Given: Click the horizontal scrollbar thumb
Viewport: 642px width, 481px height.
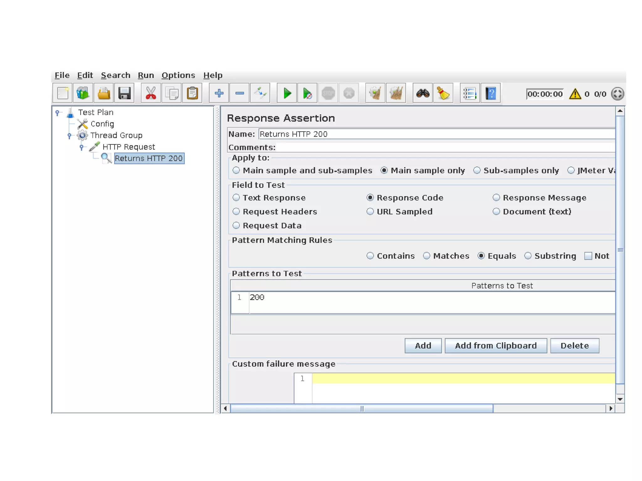Looking at the screenshot, I should pyautogui.click(x=361, y=409).
